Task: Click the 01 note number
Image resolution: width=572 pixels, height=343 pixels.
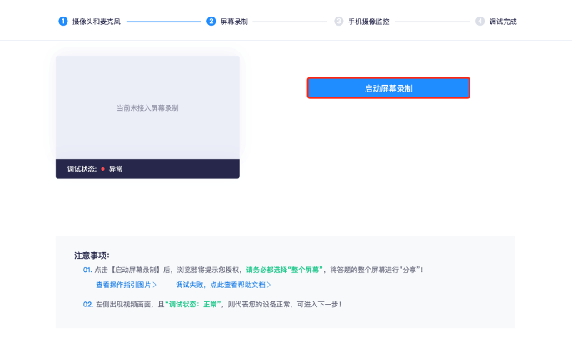Action: [87, 270]
